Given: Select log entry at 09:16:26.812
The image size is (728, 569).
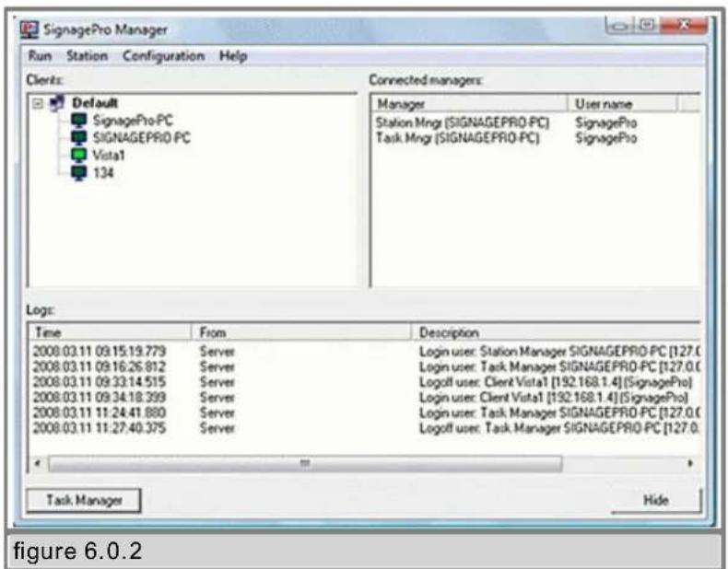Looking at the screenshot, I should [366, 366].
